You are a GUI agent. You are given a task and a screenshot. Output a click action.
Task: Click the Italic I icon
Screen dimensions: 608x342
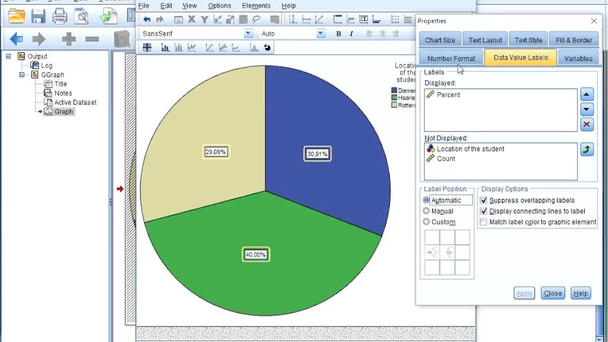pos(351,34)
